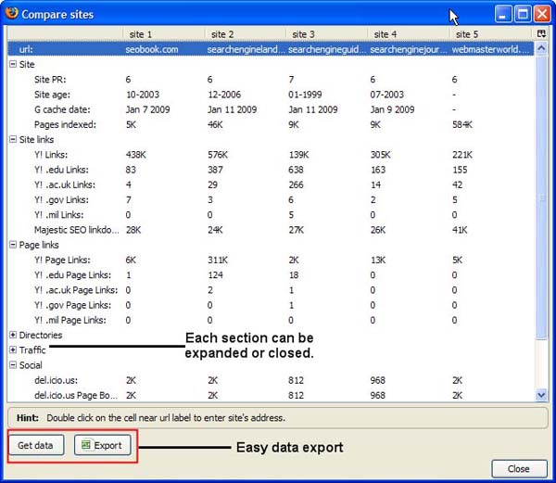The image size is (556, 483).
Task: Select the Y! Page Links row label
Action: 62,260
